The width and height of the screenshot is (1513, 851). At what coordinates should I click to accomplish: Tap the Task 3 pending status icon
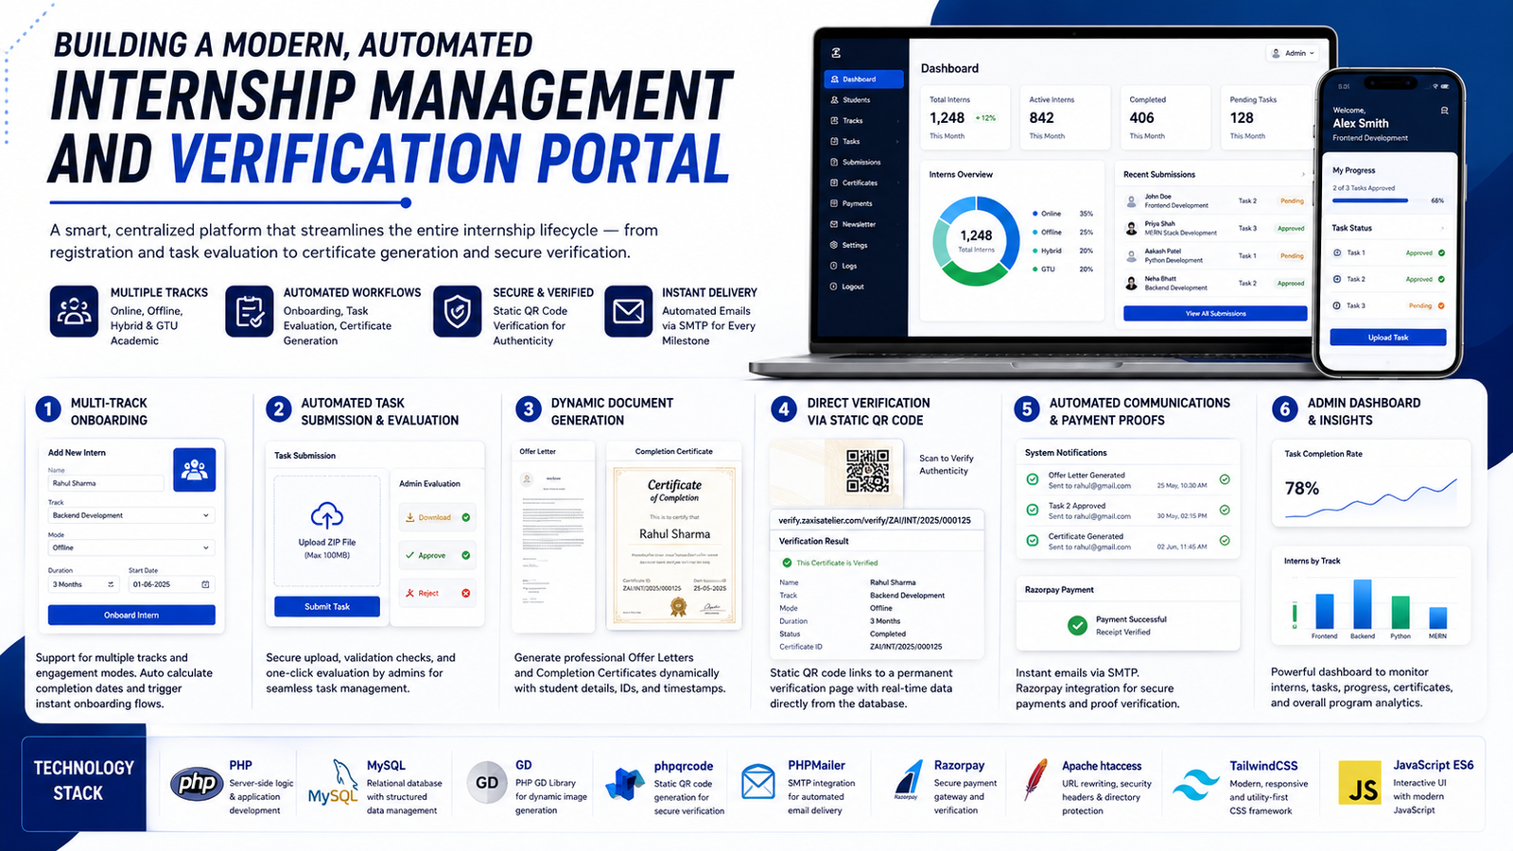[1441, 306]
